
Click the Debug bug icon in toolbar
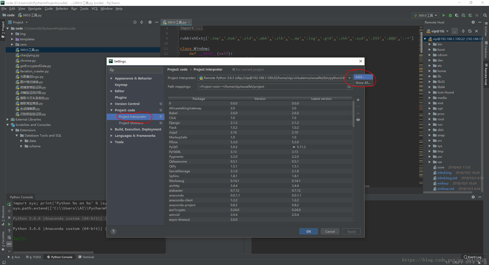[450, 15]
